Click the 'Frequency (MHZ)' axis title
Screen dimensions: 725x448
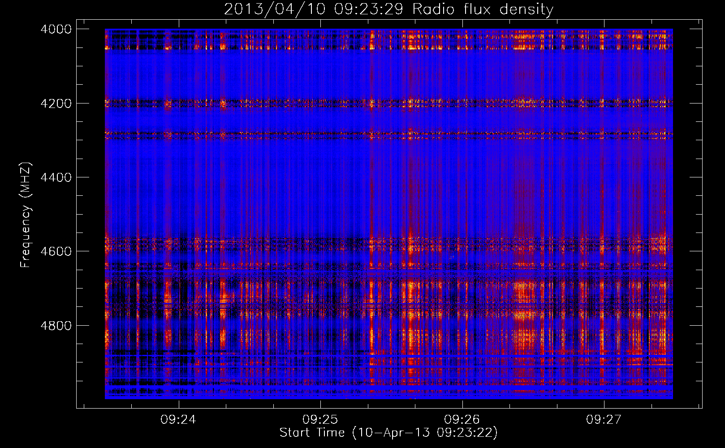[x=26, y=215]
